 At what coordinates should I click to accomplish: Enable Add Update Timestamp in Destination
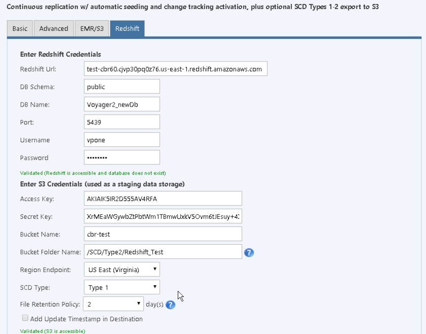(x=25, y=318)
